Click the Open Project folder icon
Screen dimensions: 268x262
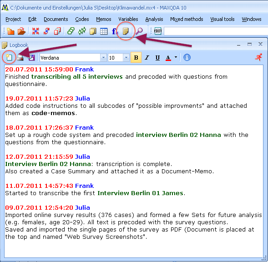21,31
